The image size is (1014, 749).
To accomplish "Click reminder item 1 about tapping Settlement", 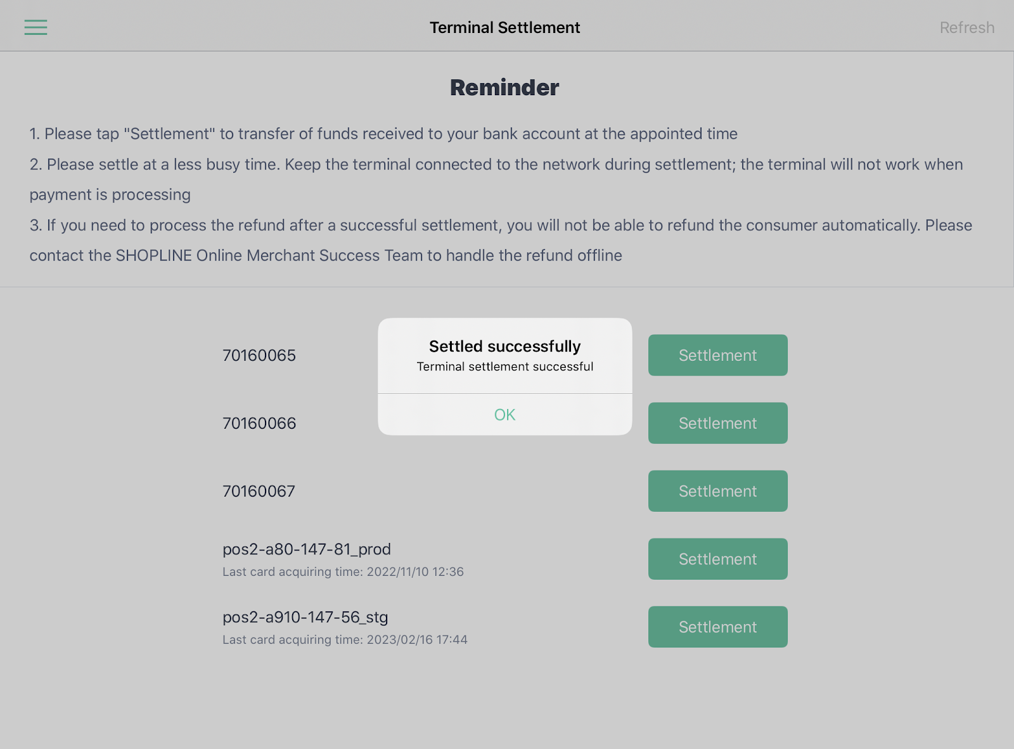I will coord(383,134).
